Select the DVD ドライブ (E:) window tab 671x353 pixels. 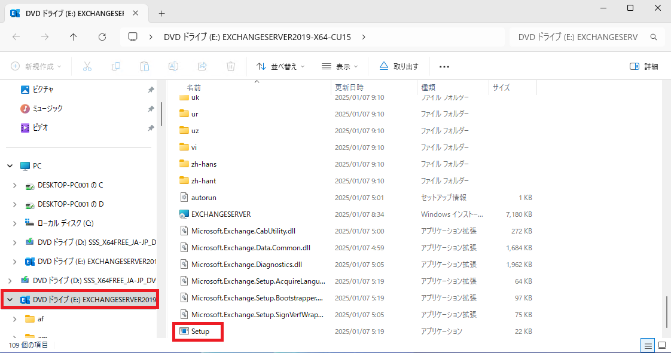tap(76, 13)
